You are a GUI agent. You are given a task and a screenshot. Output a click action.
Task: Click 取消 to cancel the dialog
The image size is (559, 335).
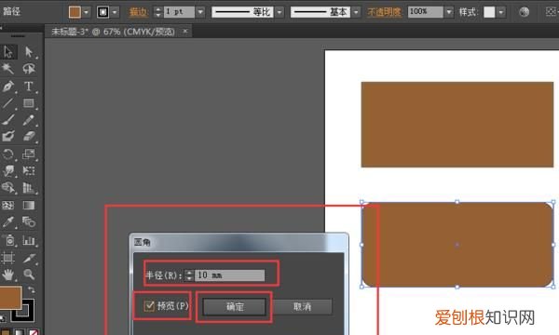(x=302, y=306)
